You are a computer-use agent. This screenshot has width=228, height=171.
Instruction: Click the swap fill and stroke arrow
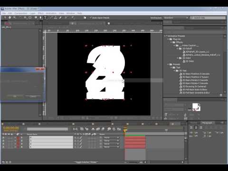point(199,104)
